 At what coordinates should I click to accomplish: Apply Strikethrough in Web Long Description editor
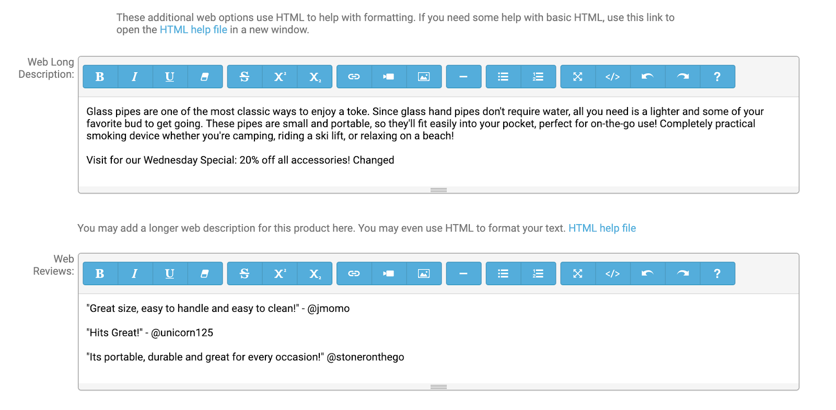coord(245,77)
